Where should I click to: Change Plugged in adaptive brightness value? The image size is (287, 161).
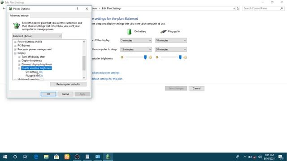pos(41,76)
